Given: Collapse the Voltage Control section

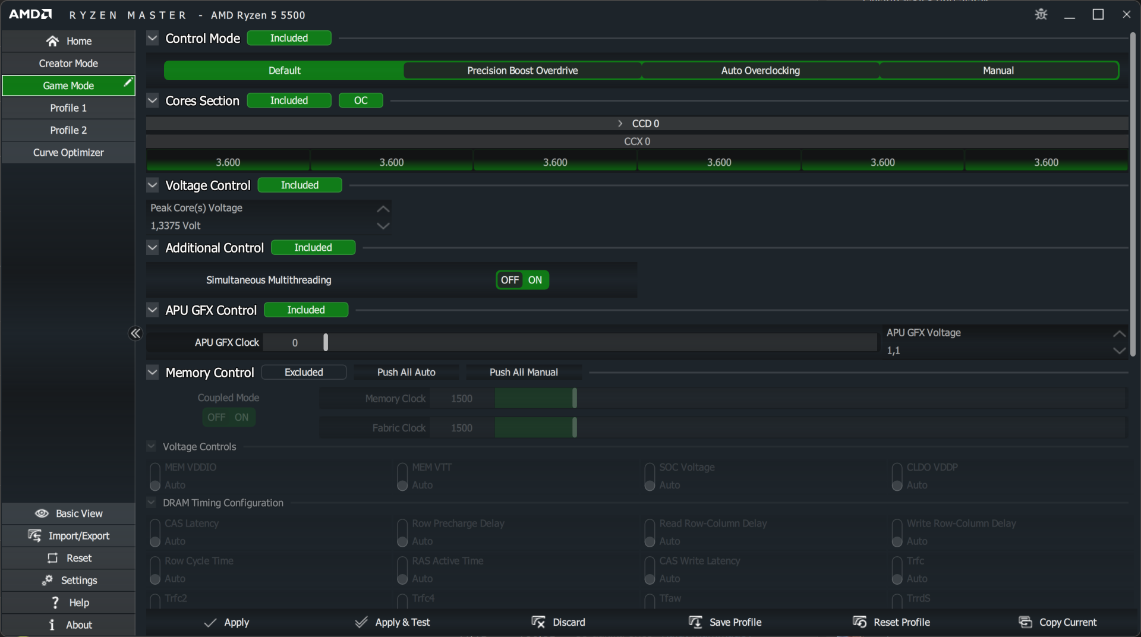Looking at the screenshot, I should 153,185.
